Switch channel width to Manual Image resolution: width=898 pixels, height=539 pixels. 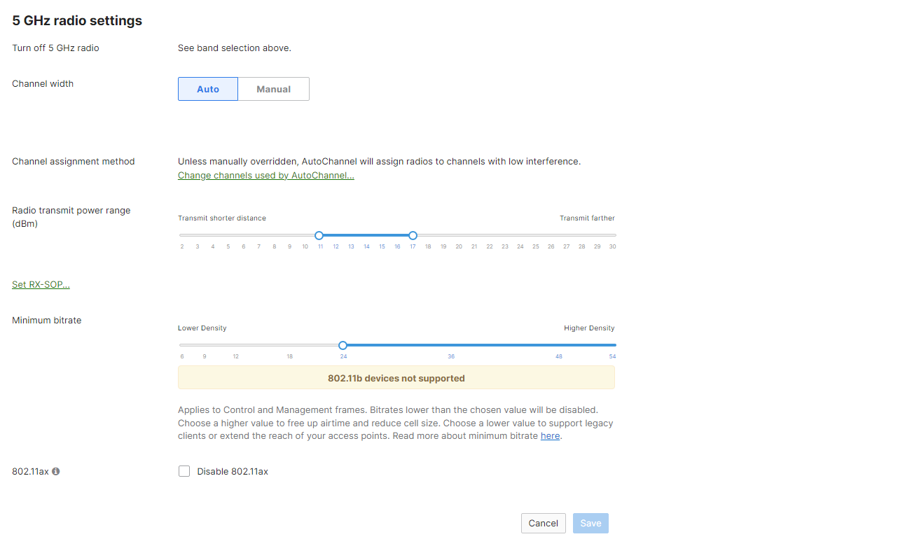(x=273, y=89)
